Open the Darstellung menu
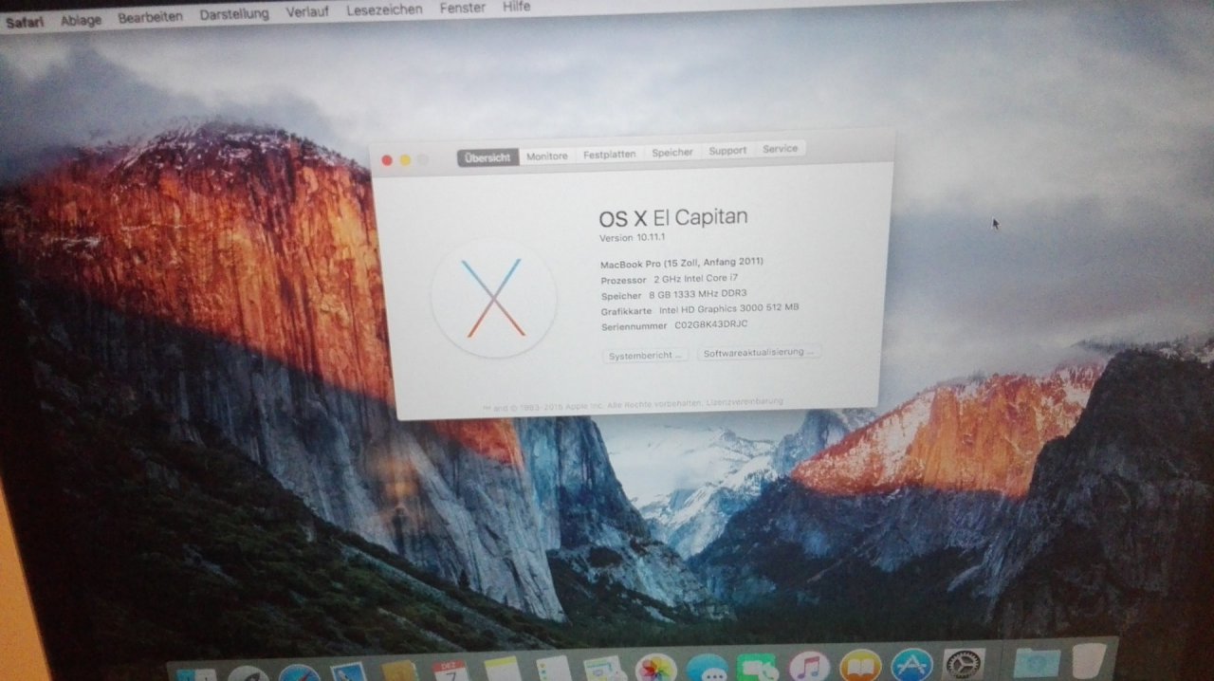The image size is (1214, 681). coord(234,14)
